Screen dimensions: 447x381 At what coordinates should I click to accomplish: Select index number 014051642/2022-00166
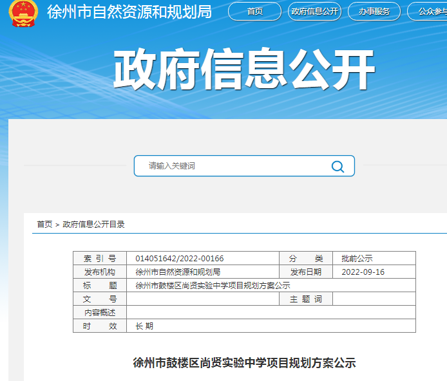(180, 259)
